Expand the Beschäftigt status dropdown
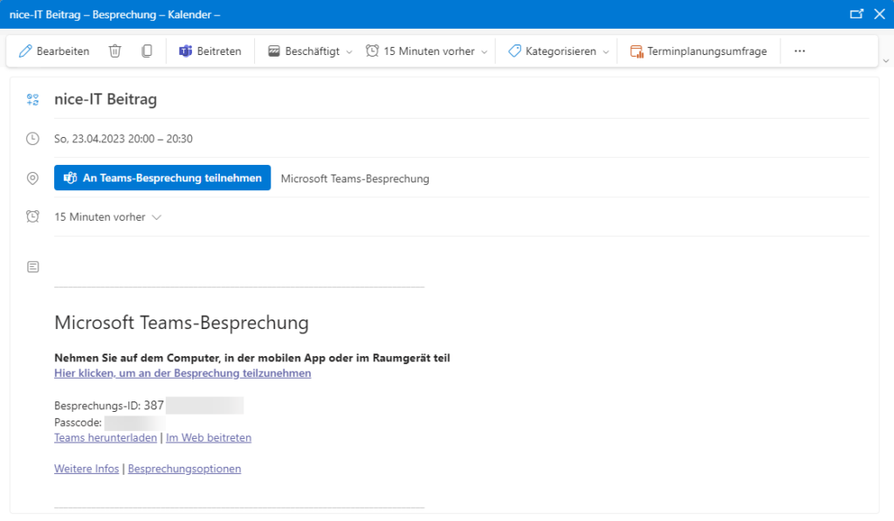This screenshot has height=521, width=894. click(349, 51)
